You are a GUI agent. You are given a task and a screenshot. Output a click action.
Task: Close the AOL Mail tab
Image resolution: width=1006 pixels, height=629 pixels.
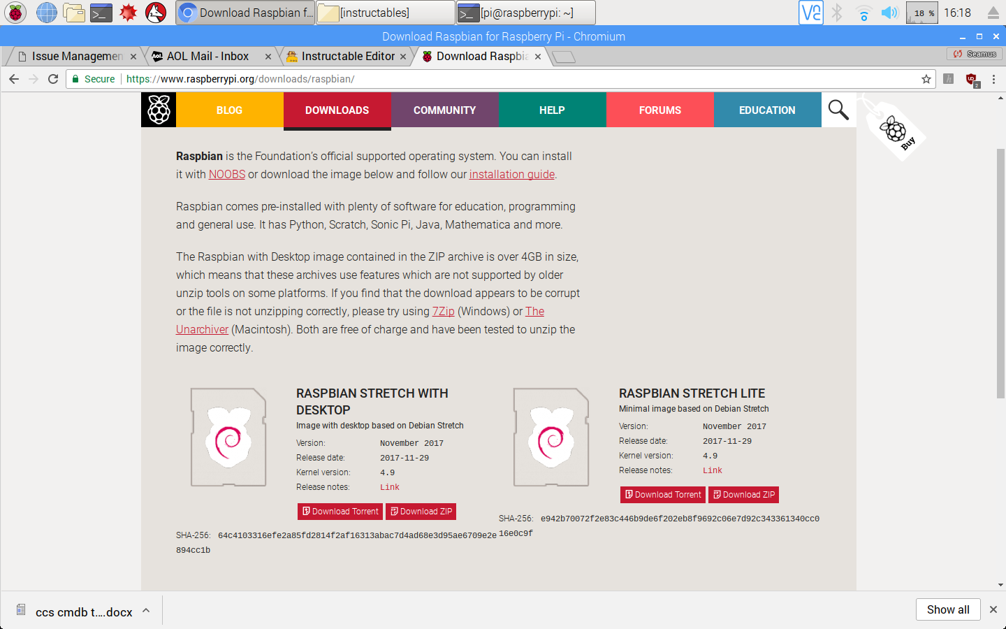(268, 57)
